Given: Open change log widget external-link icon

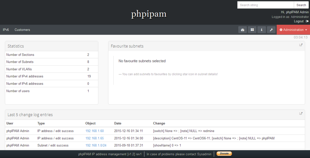Looking at the screenshot, I should tap(301, 113).
